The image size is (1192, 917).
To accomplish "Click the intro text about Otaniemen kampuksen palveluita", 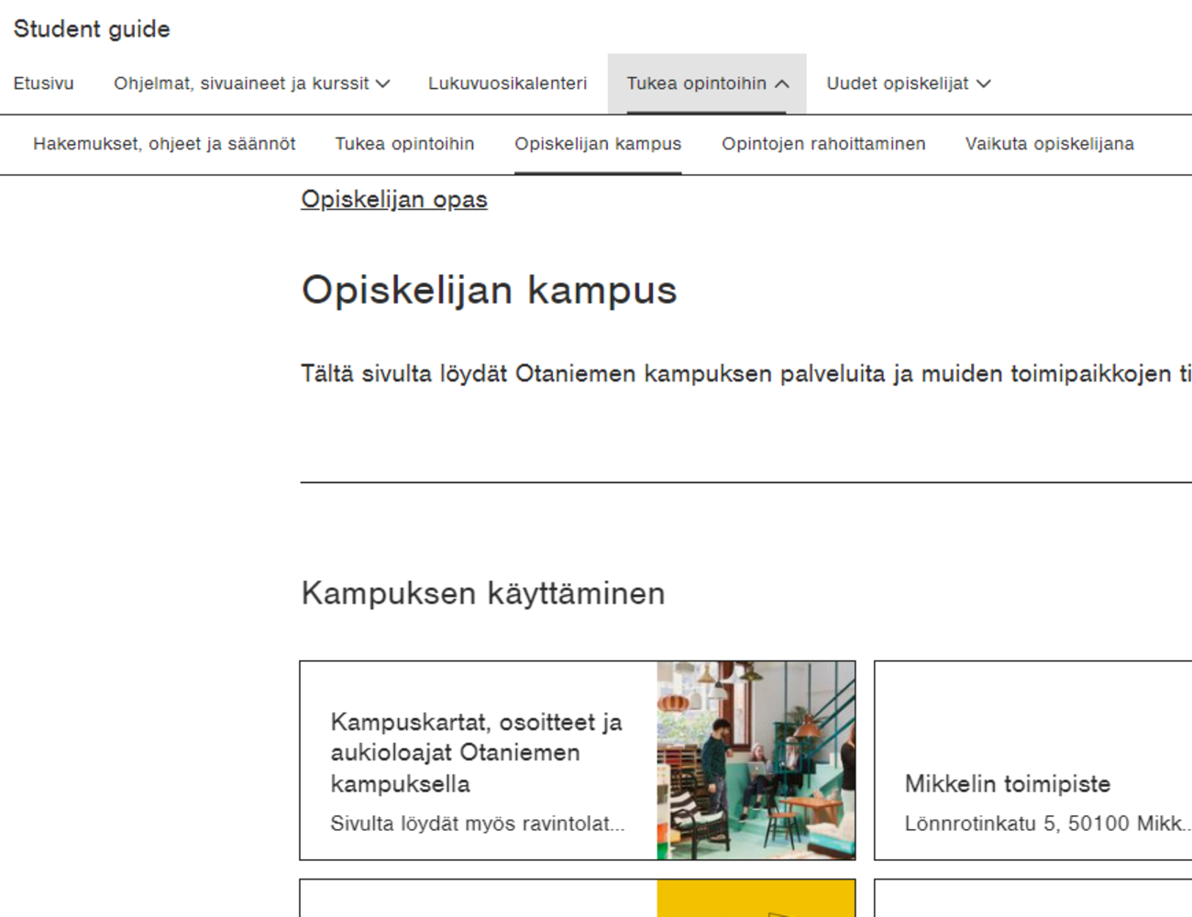I will point(745,374).
